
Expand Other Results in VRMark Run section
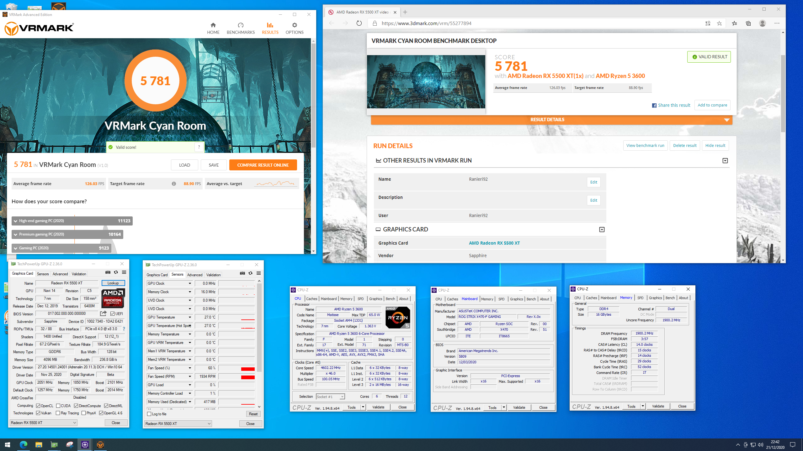725,161
